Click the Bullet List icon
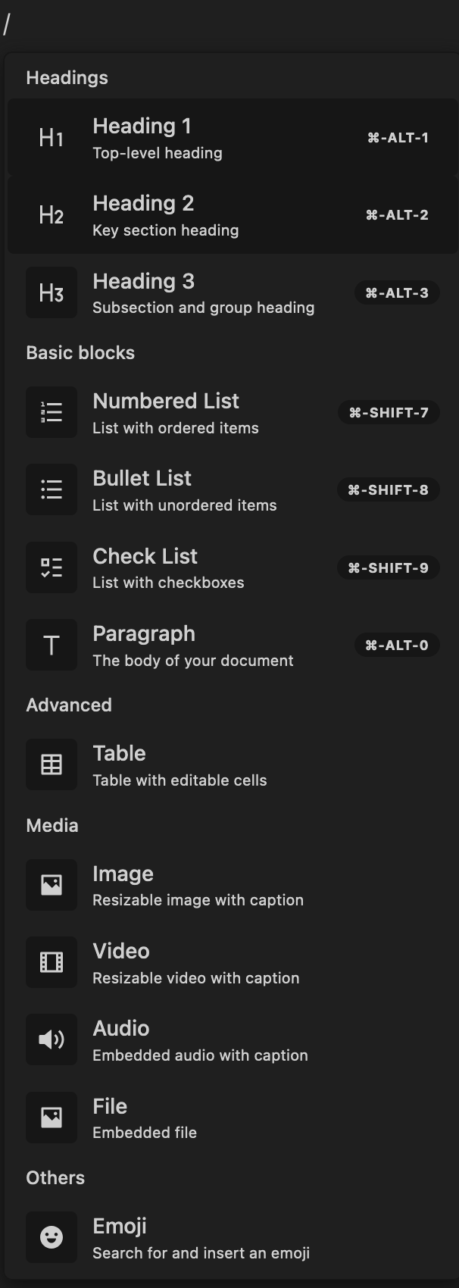The width and height of the screenshot is (459, 1288). click(x=52, y=490)
